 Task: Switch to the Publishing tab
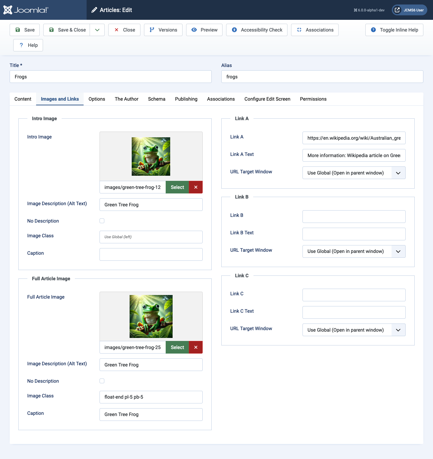pyautogui.click(x=186, y=99)
